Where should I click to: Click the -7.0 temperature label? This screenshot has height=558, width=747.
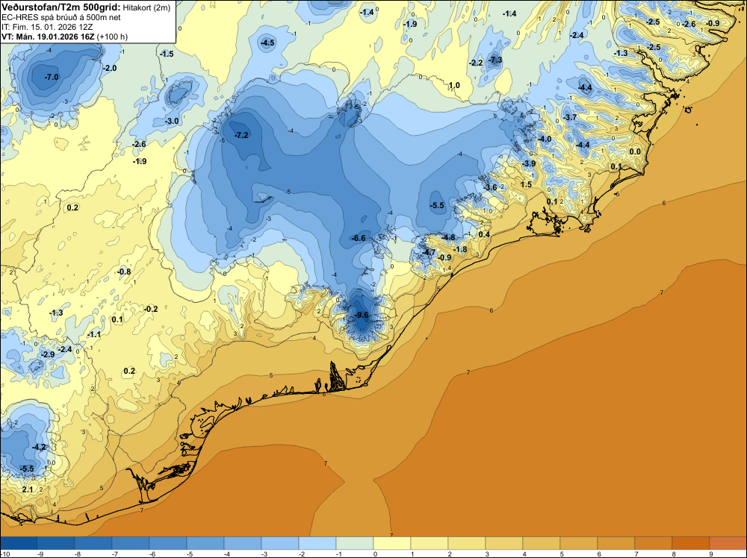51,77
